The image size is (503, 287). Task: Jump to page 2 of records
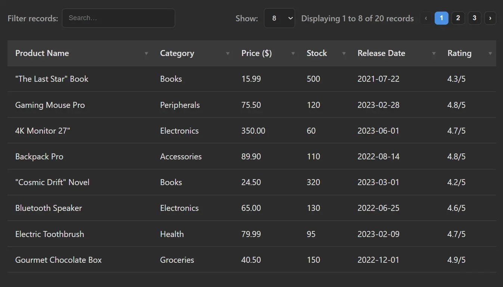click(x=458, y=18)
